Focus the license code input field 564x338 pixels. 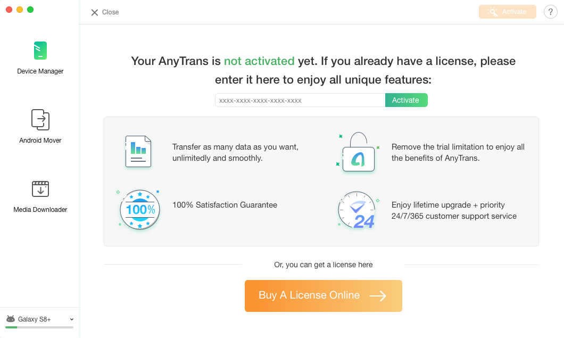click(x=300, y=100)
